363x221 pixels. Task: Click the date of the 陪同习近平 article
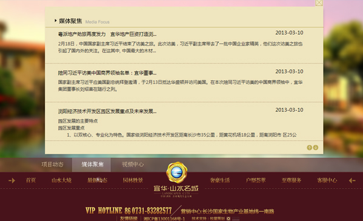point(290,72)
